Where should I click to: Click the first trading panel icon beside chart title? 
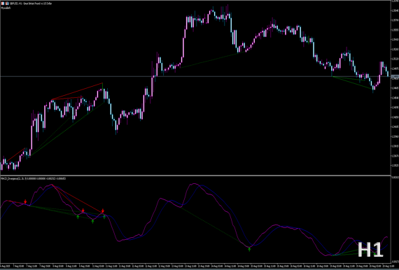point(3,3)
